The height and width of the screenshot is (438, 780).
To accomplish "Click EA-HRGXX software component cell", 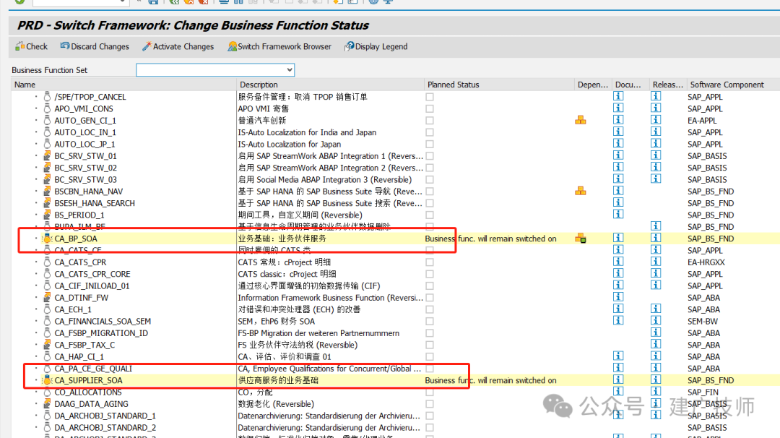I will tap(706, 262).
